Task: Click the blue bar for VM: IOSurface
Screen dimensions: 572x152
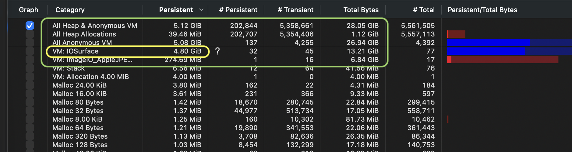Action: 486,51
